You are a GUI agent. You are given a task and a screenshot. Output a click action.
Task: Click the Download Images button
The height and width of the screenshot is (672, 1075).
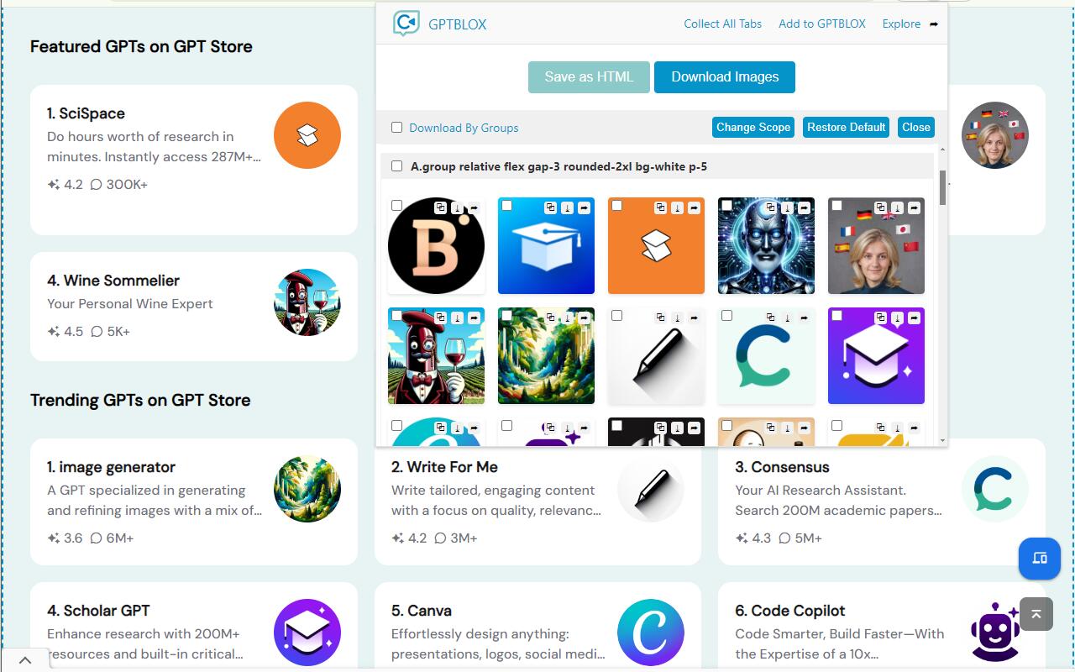725,76
